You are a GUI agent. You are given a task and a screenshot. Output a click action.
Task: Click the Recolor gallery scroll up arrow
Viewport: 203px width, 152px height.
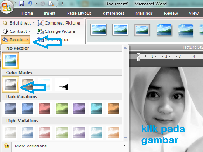125,48
